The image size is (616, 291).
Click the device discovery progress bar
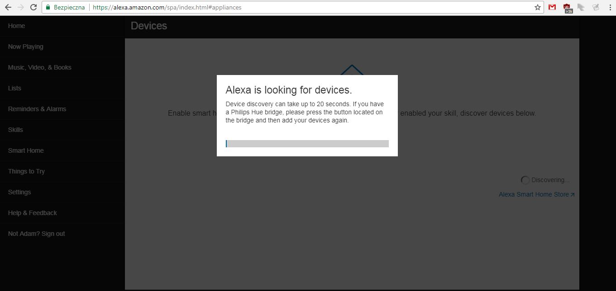(307, 144)
